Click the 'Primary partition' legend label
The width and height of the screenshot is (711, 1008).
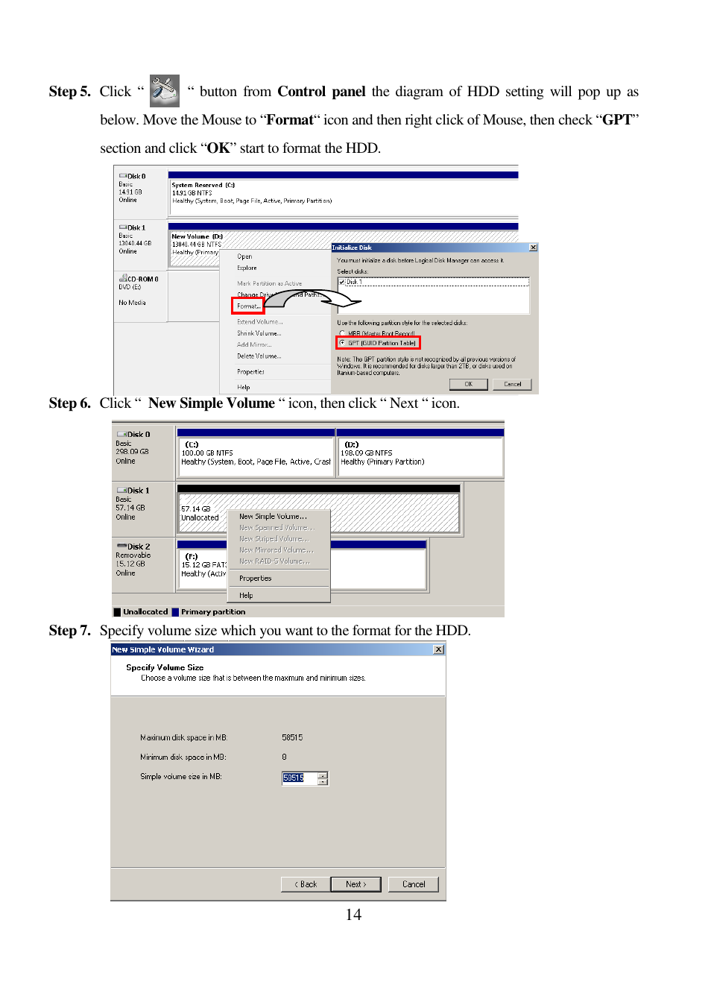click(x=213, y=612)
